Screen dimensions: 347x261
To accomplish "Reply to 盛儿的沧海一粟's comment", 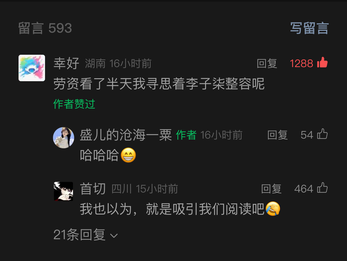I will [x=278, y=135].
